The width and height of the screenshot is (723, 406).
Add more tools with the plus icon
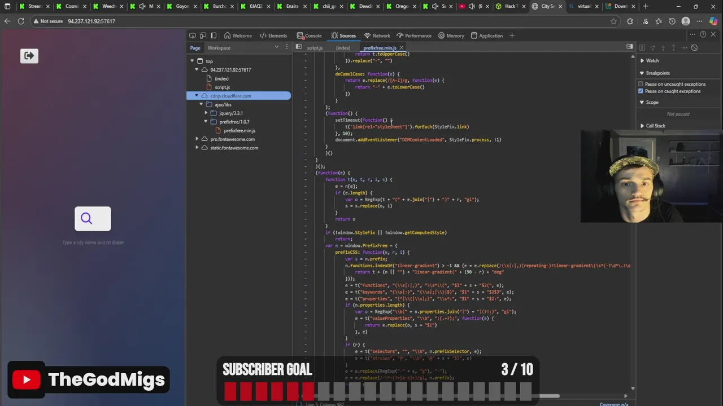tap(512, 36)
